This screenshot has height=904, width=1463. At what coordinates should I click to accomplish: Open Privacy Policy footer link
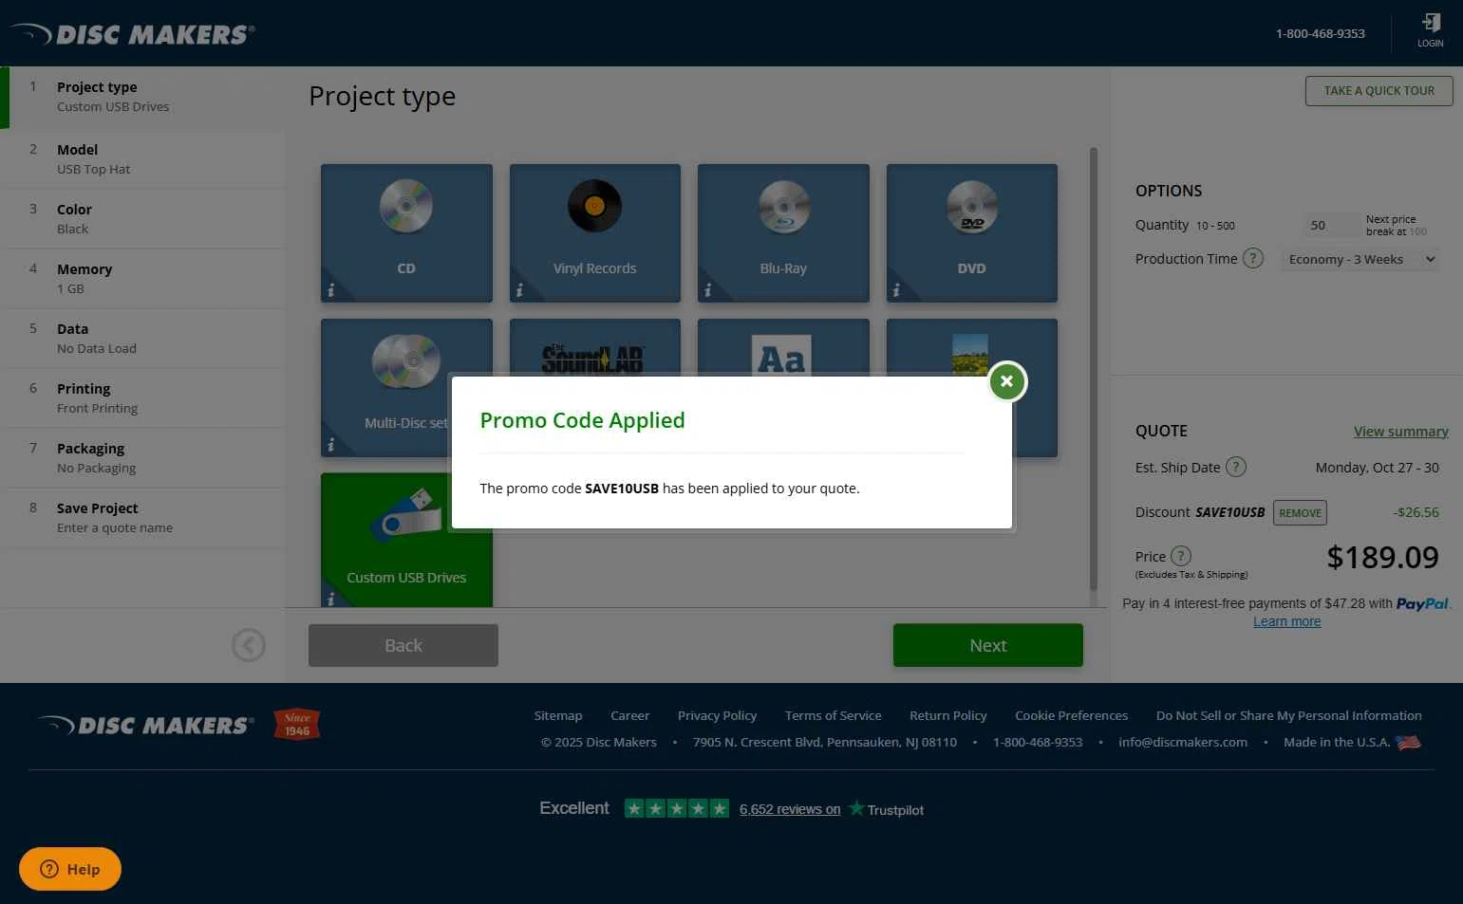click(x=718, y=715)
